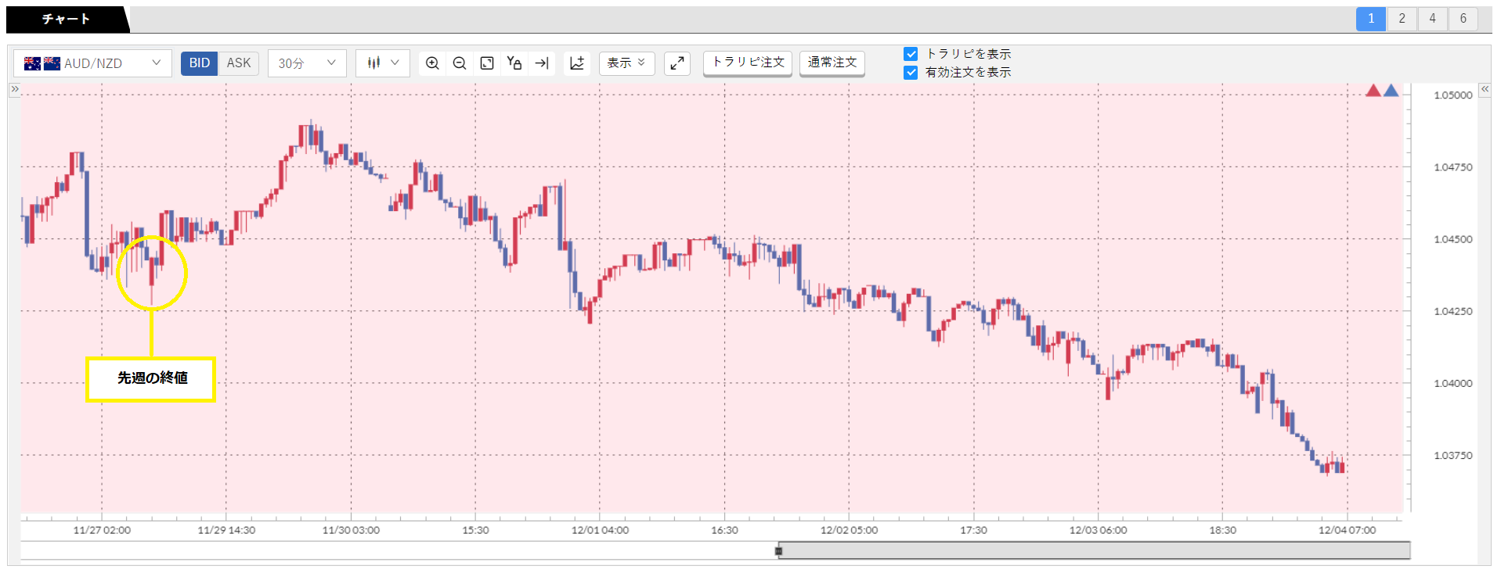
Task: Click the 11/29 14:30 time label
Action: pyautogui.click(x=226, y=530)
